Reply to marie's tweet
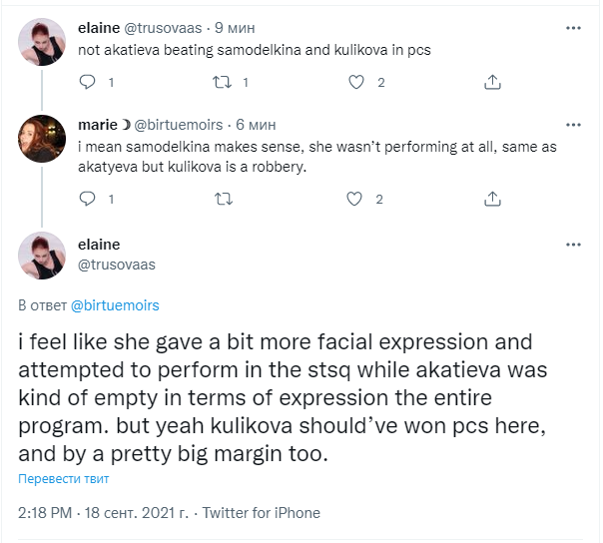This screenshot has width=603, height=543. [x=87, y=199]
